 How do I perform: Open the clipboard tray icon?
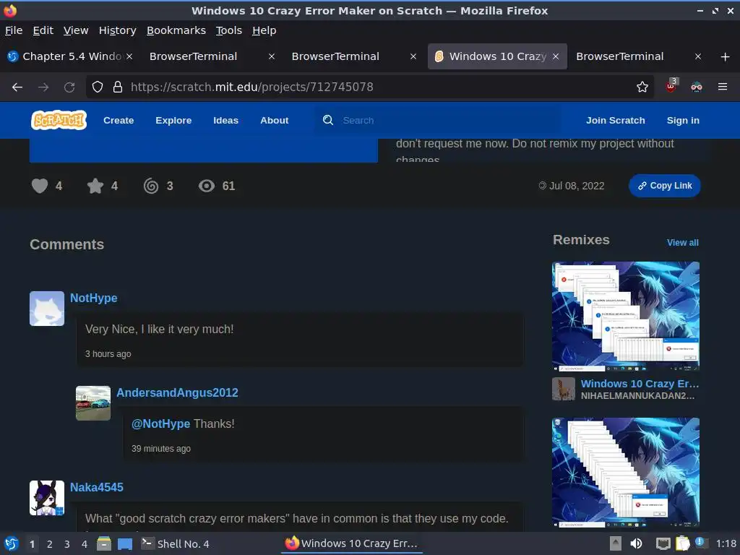point(682,543)
